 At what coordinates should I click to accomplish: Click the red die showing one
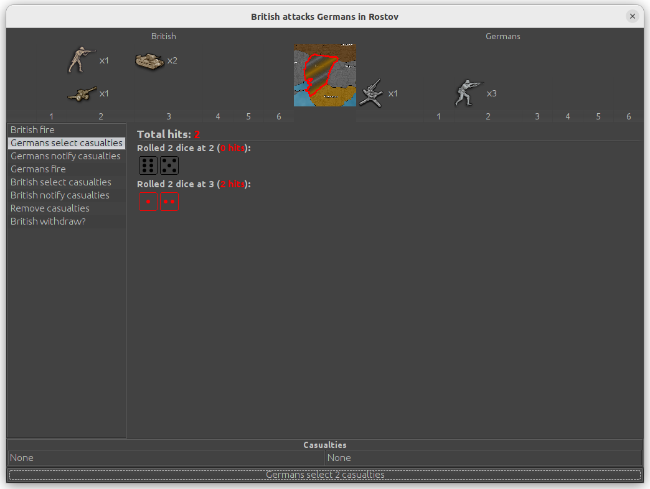pos(148,202)
